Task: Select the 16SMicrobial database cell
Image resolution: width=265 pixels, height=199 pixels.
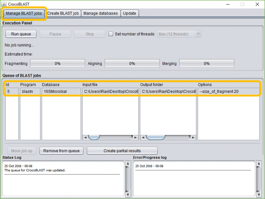Action: point(61,91)
